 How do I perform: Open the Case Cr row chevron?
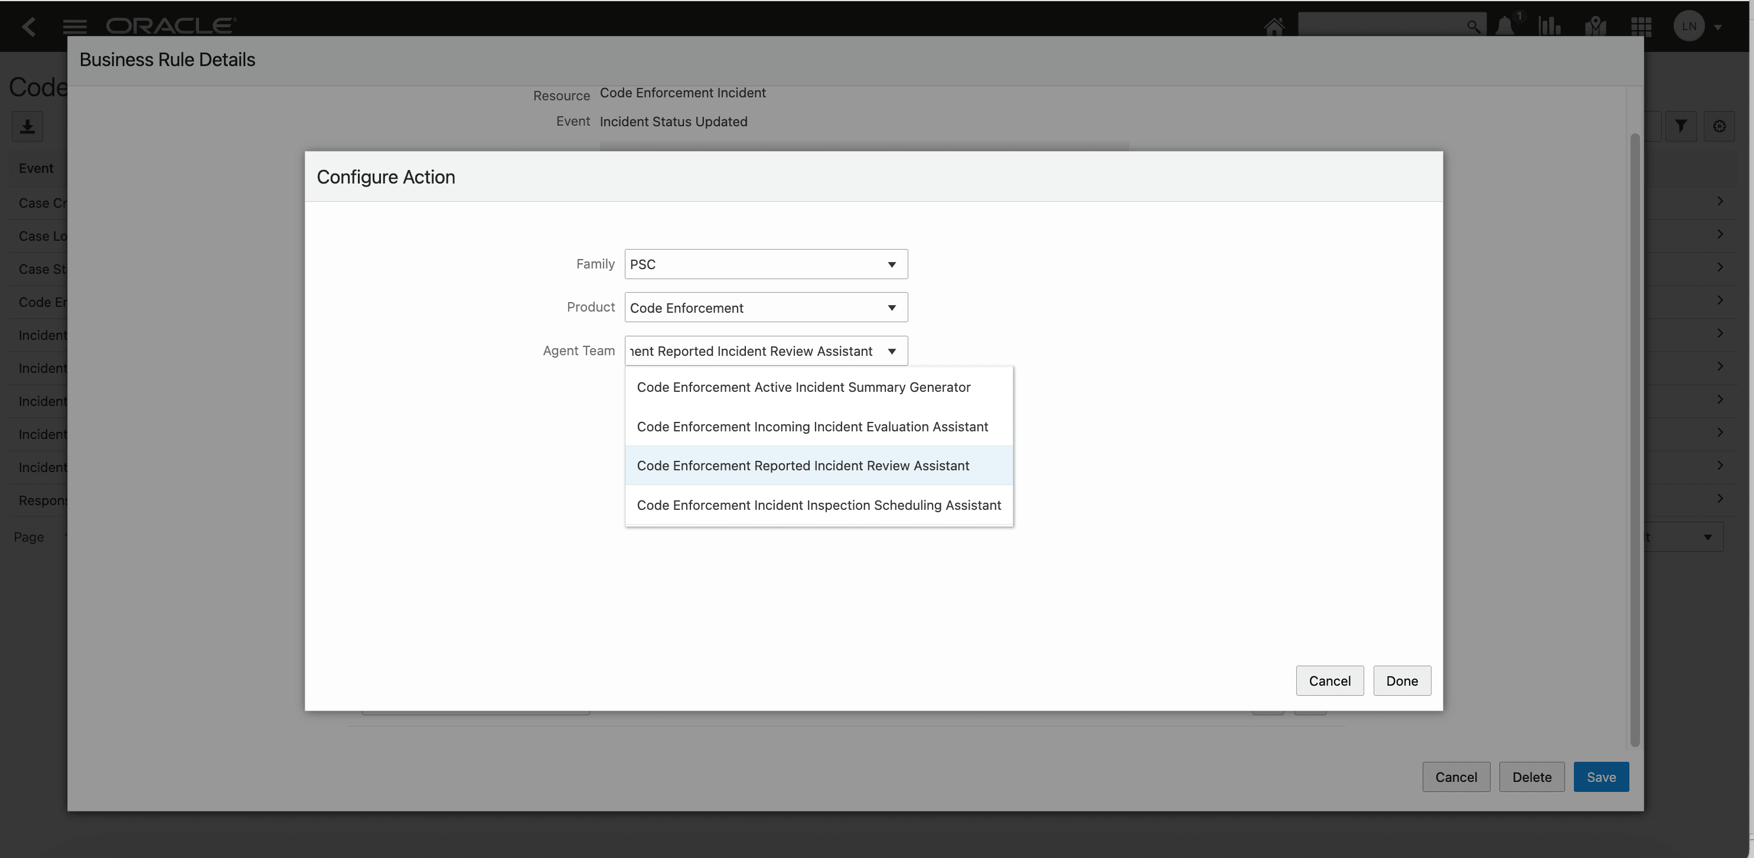click(1719, 201)
